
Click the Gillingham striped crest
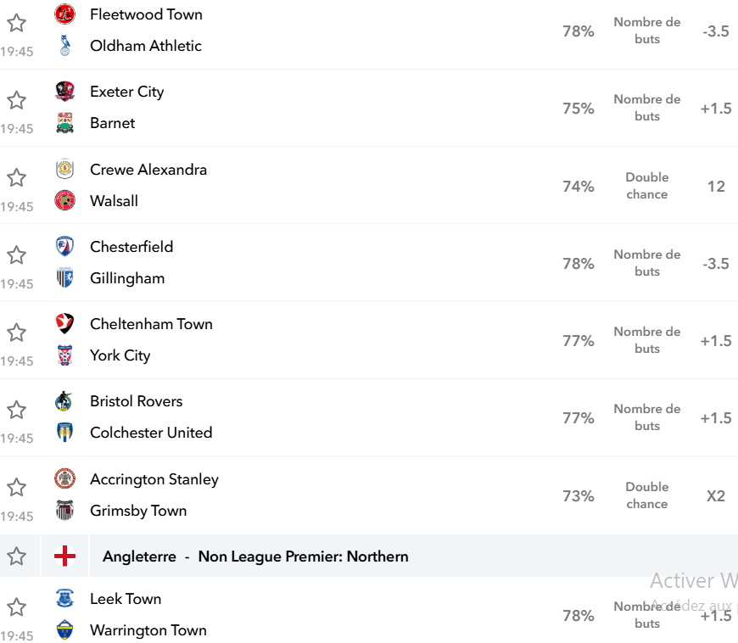tap(65, 277)
